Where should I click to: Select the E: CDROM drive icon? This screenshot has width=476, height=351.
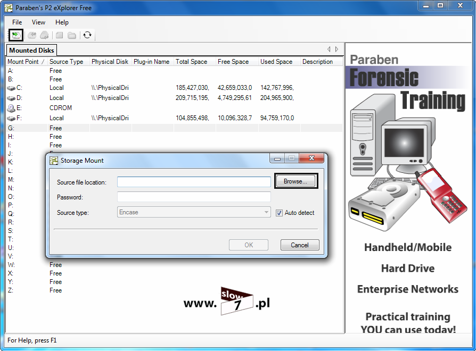click(11, 108)
